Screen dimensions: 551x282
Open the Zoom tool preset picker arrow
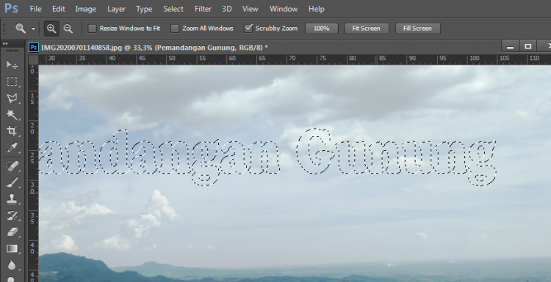pyautogui.click(x=33, y=29)
